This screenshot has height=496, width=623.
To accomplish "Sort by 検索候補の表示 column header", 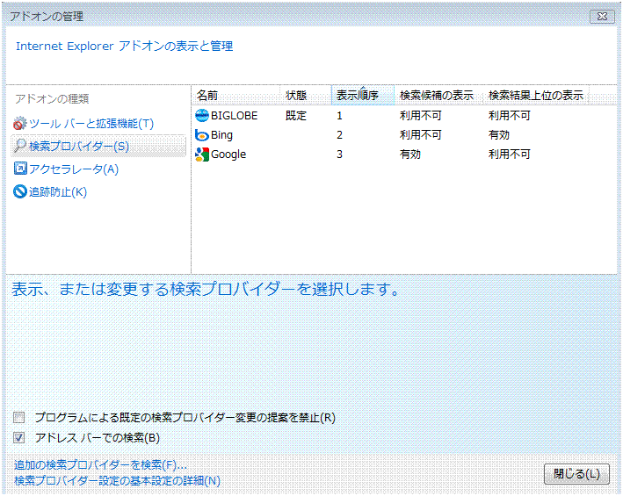I will pos(438,95).
